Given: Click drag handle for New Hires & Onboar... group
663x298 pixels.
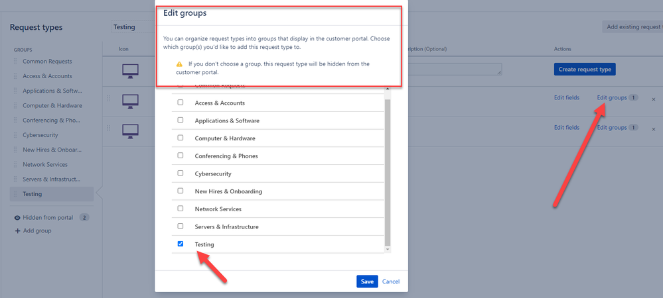Looking at the screenshot, I should pyautogui.click(x=16, y=150).
